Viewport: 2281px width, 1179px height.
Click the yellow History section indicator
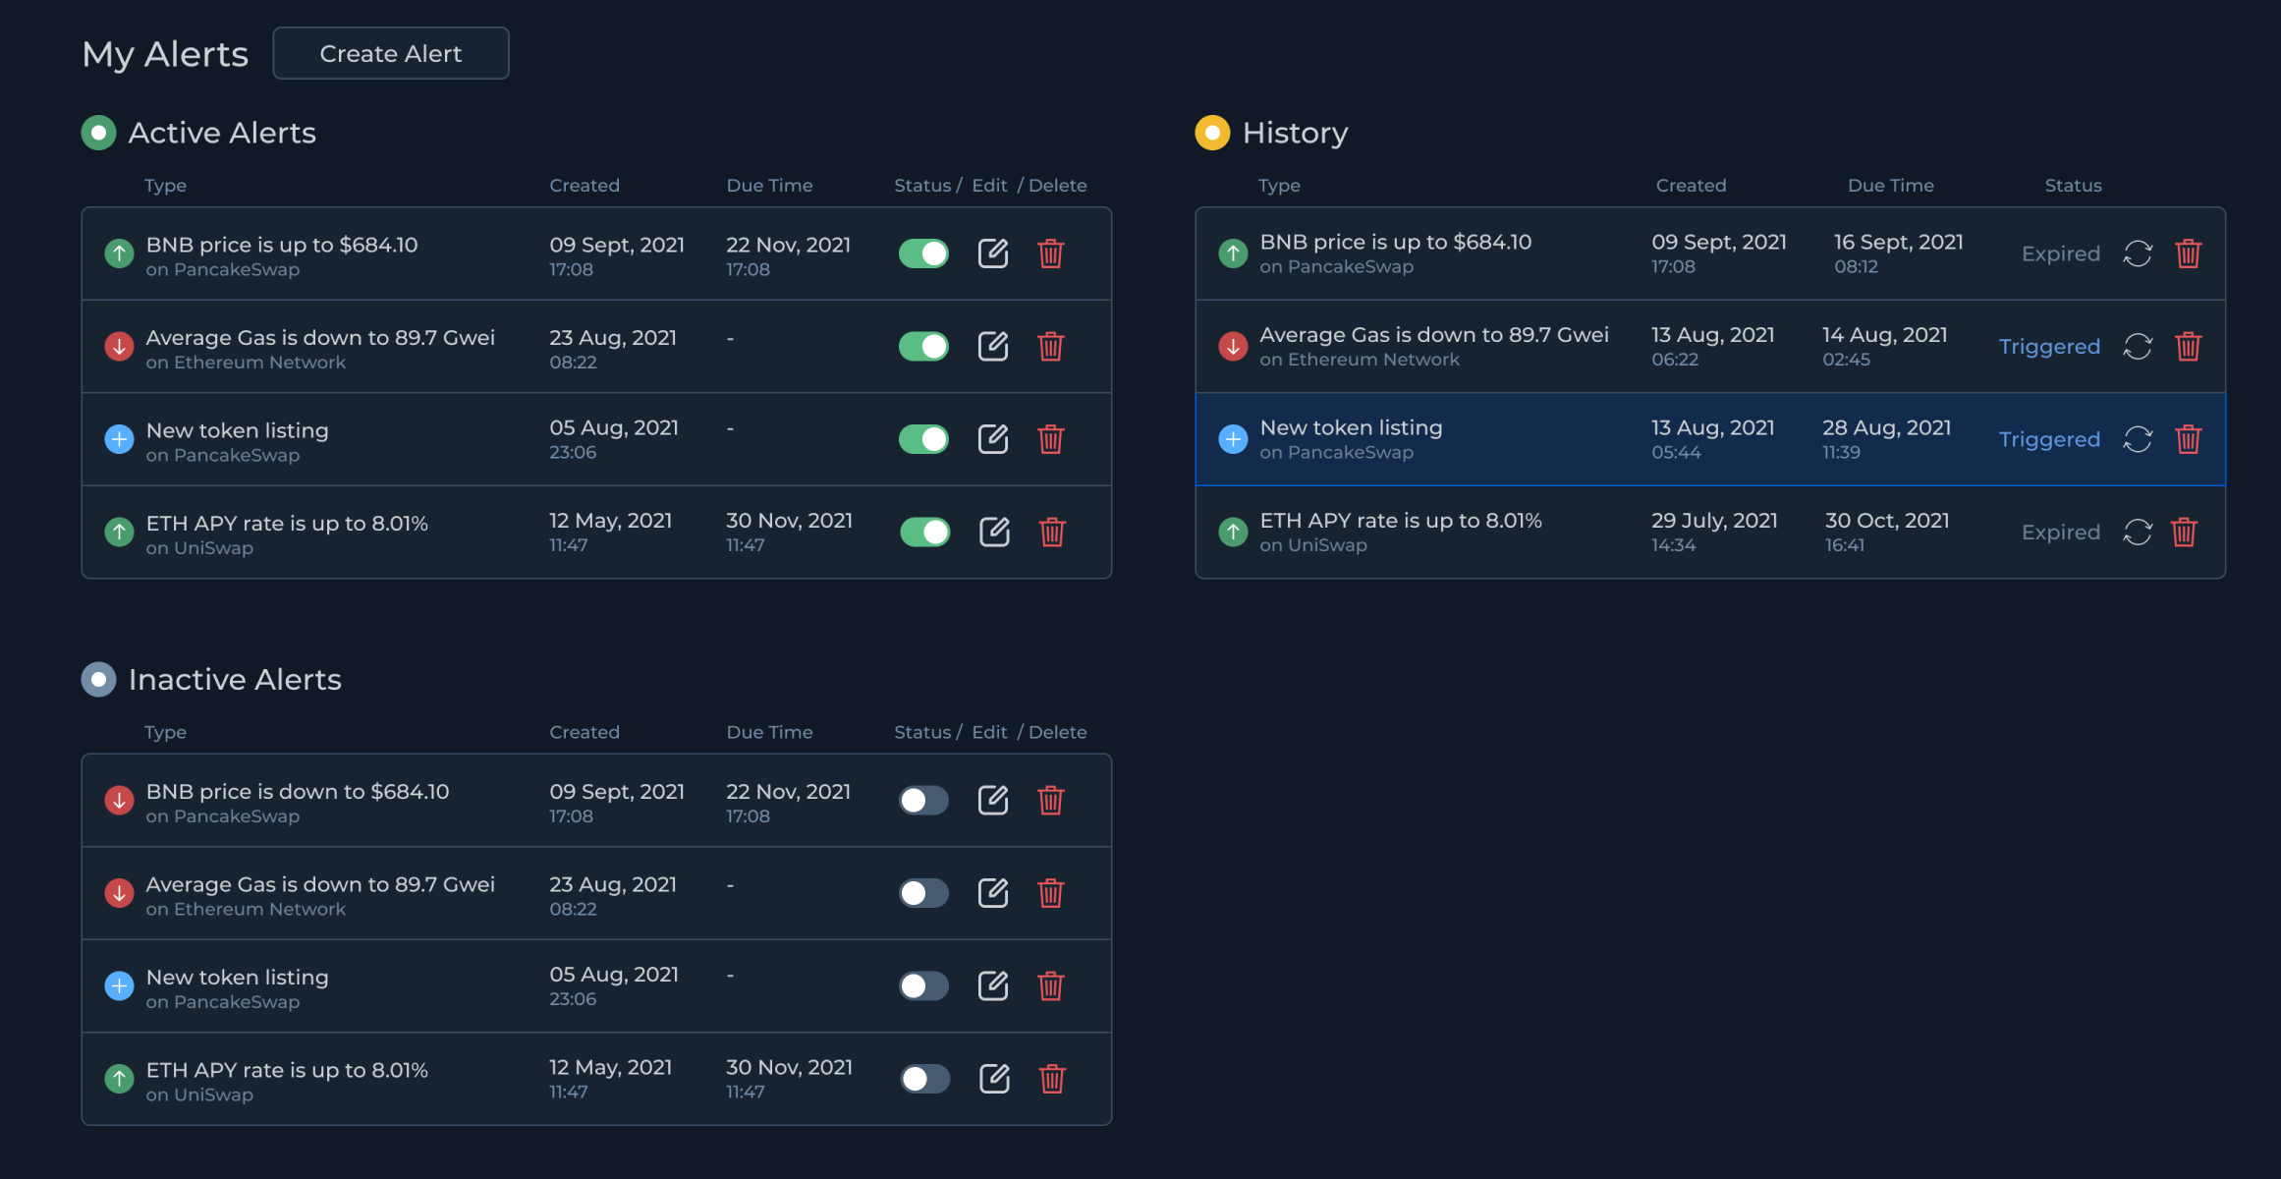pos(1212,133)
